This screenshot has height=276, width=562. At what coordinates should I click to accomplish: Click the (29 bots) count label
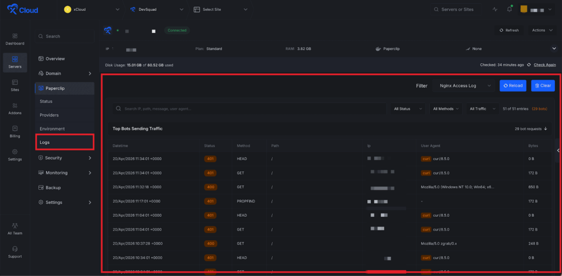539,109
